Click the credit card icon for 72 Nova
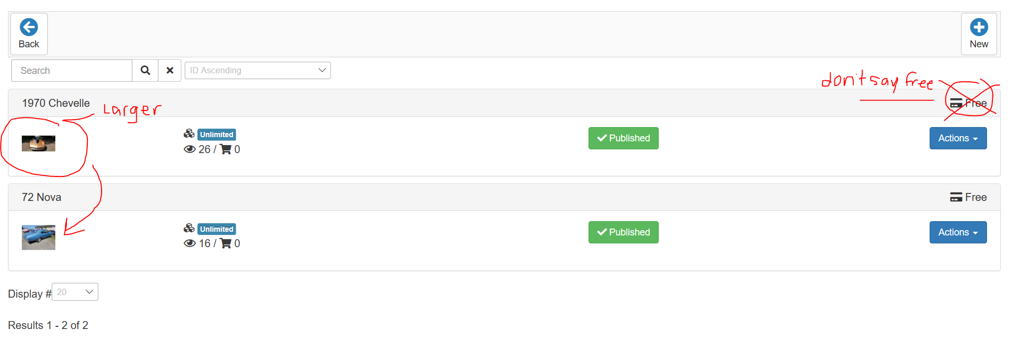1011x354 pixels. click(956, 197)
